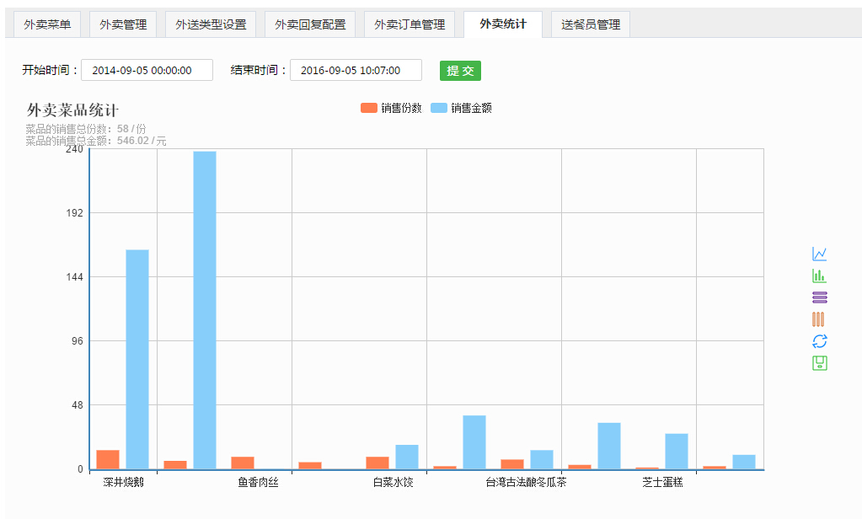Select the 外卖统计 tab
Screen dimensions: 862x519
(503, 24)
